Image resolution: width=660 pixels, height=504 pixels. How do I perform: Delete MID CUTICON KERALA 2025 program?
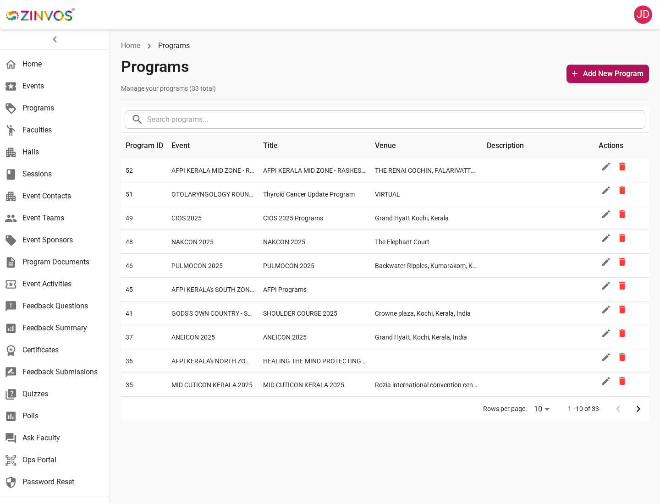(x=622, y=381)
